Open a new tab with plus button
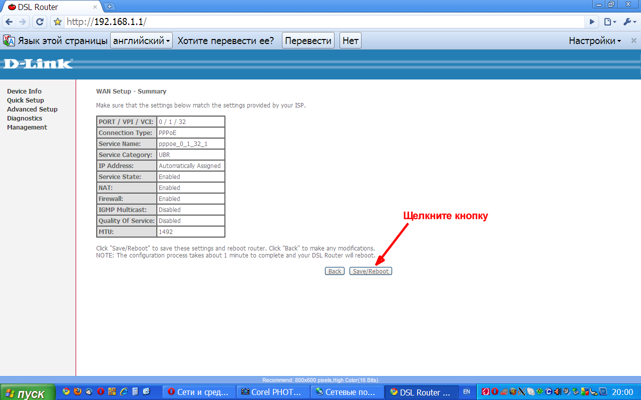 click(x=110, y=6)
